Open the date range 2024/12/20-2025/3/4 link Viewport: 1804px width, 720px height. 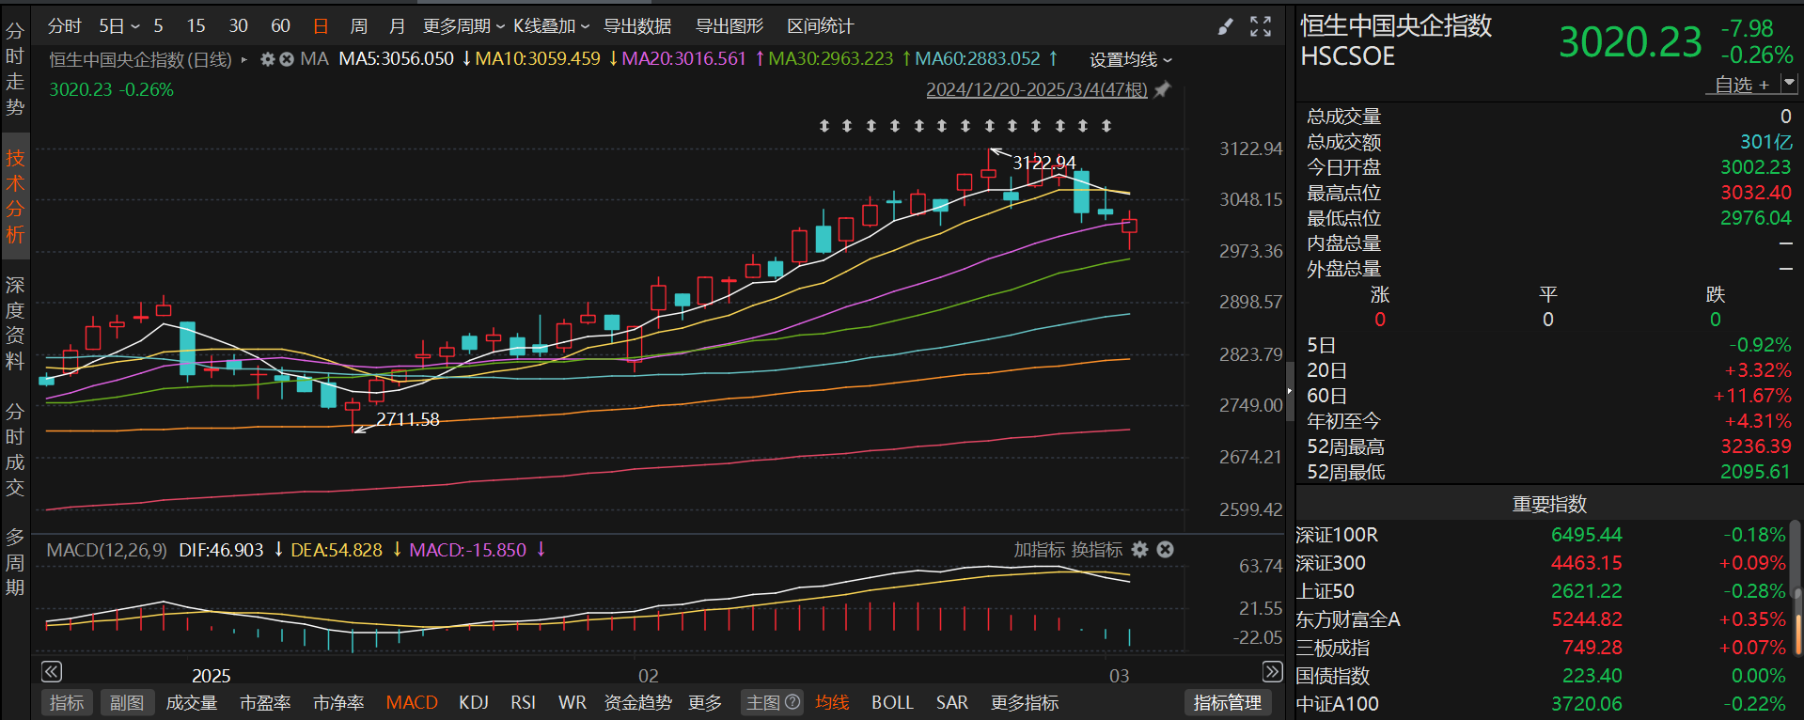point(1037,90)
